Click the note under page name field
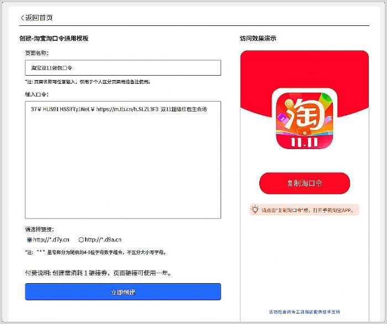The height and width of the screenshot is (324, 387). tap(88, 82)
